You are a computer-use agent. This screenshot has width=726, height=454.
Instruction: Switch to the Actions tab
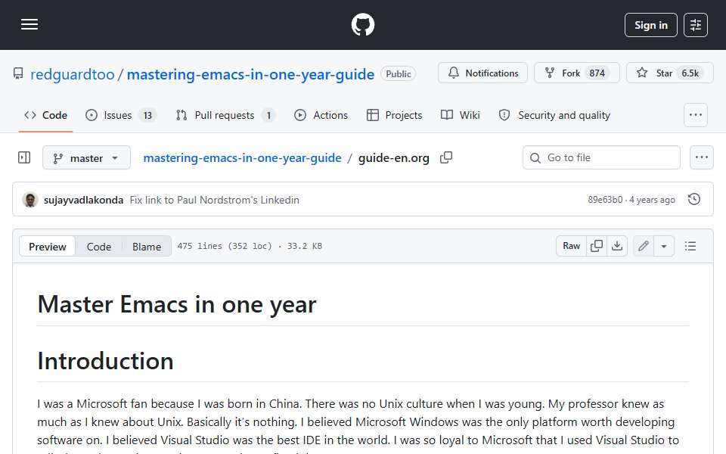point(321,115)
